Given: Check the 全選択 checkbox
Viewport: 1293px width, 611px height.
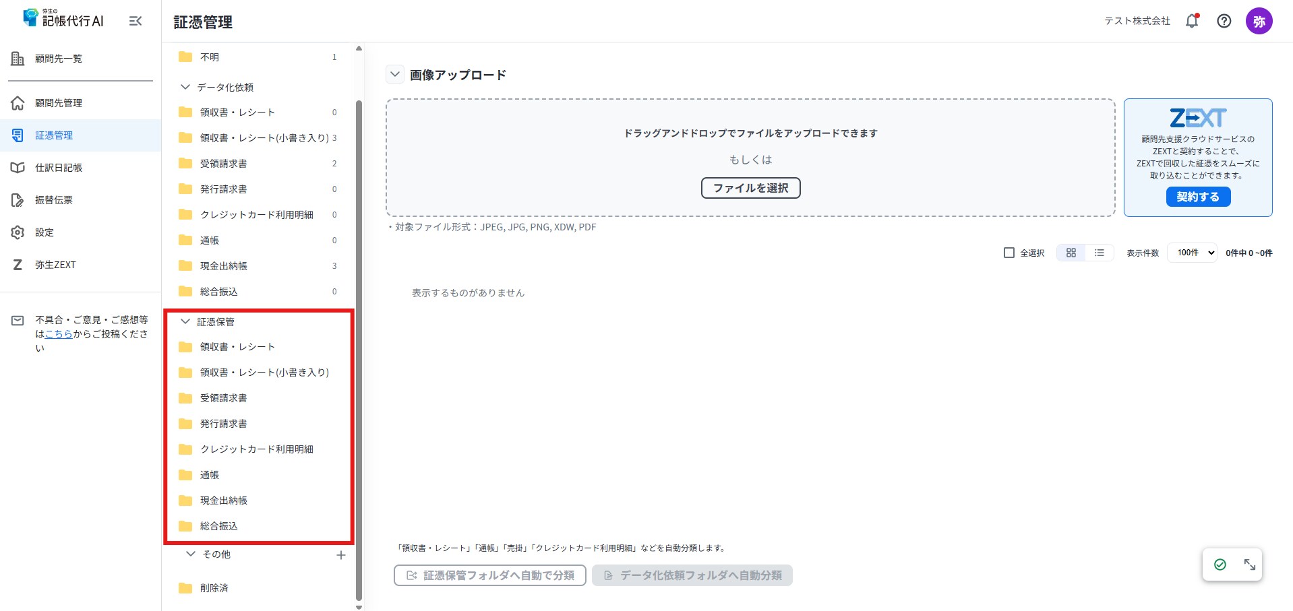Looking at the screenshot, I should (1009, 253).
